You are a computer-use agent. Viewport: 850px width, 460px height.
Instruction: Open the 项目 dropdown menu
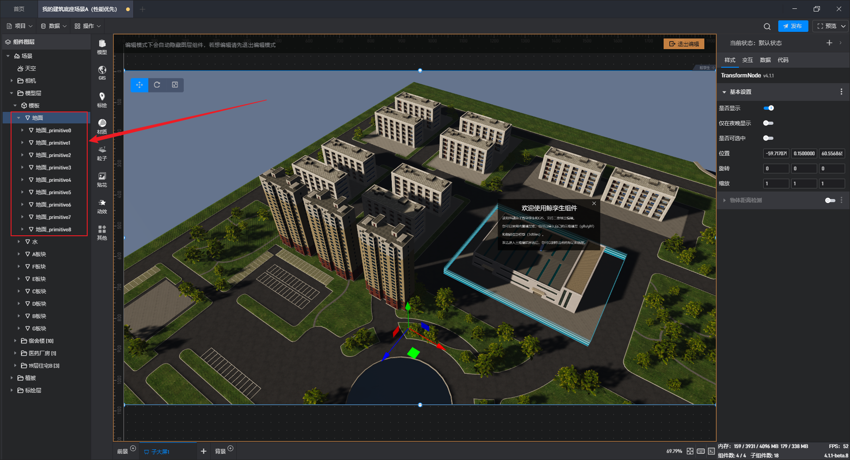(x=20, y=26)
